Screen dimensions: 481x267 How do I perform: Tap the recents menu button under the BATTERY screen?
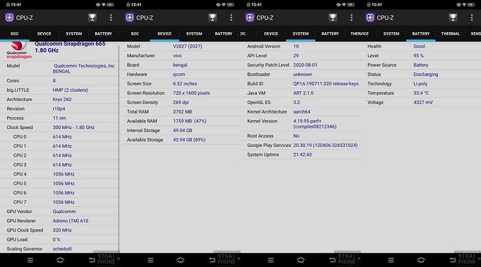click(x=391, y=260)
